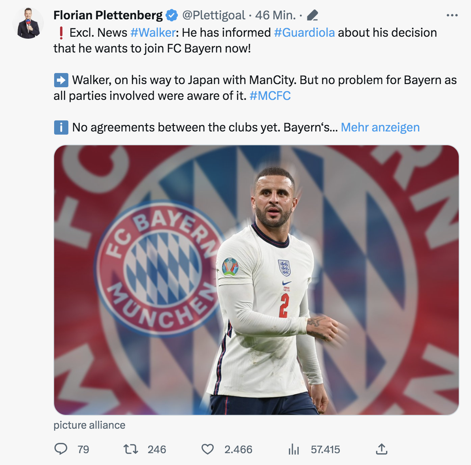Open the #MCFC hashtag link
This screenshot has width=471, height=465.
click(x=270, y=96)
